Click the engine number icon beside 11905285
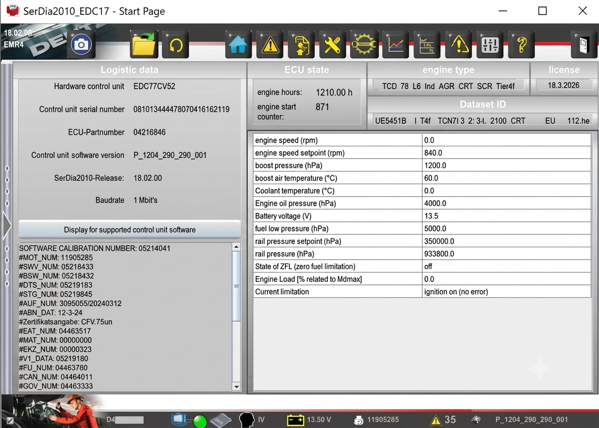 point(359,420)
